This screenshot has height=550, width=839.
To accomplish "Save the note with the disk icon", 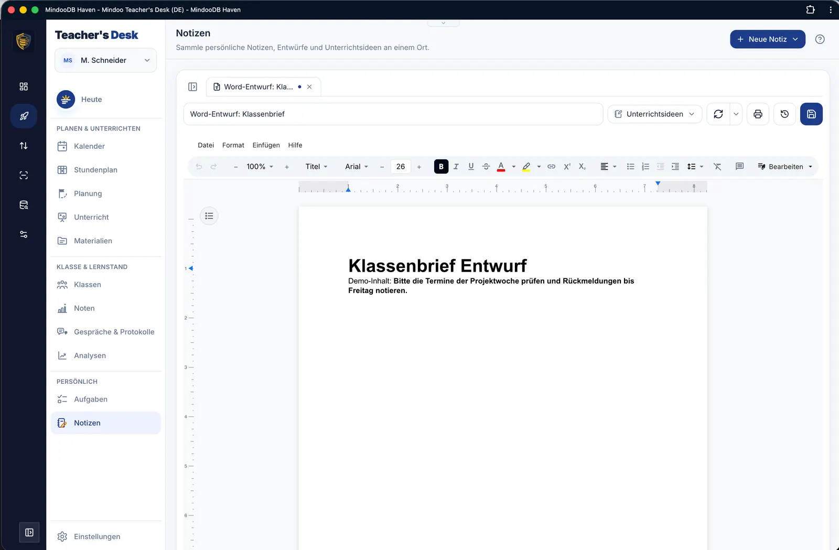I will tap(811, 114).
